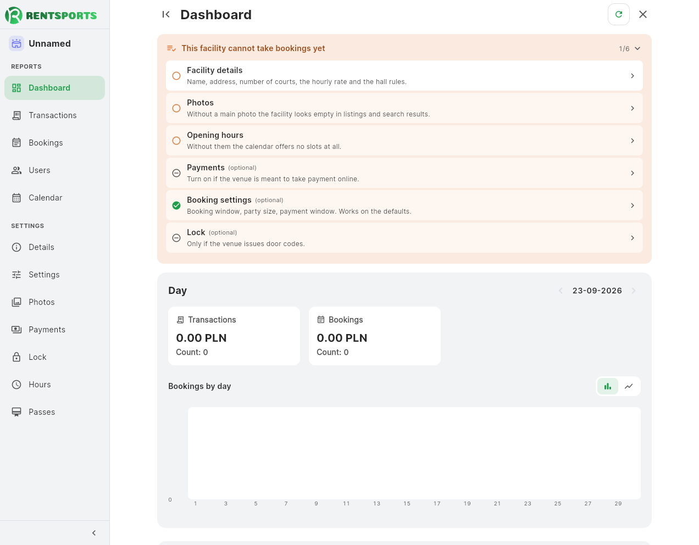The height and width of the screenshot is (545, 699).
Task: Collapse the sidebar with bottom chevron
Action: click(x=94, y=533)
